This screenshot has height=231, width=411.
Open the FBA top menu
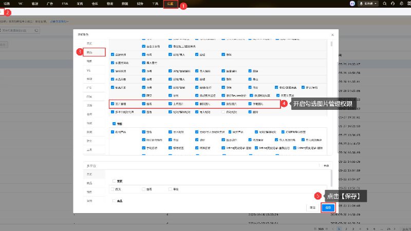[65, 4]
